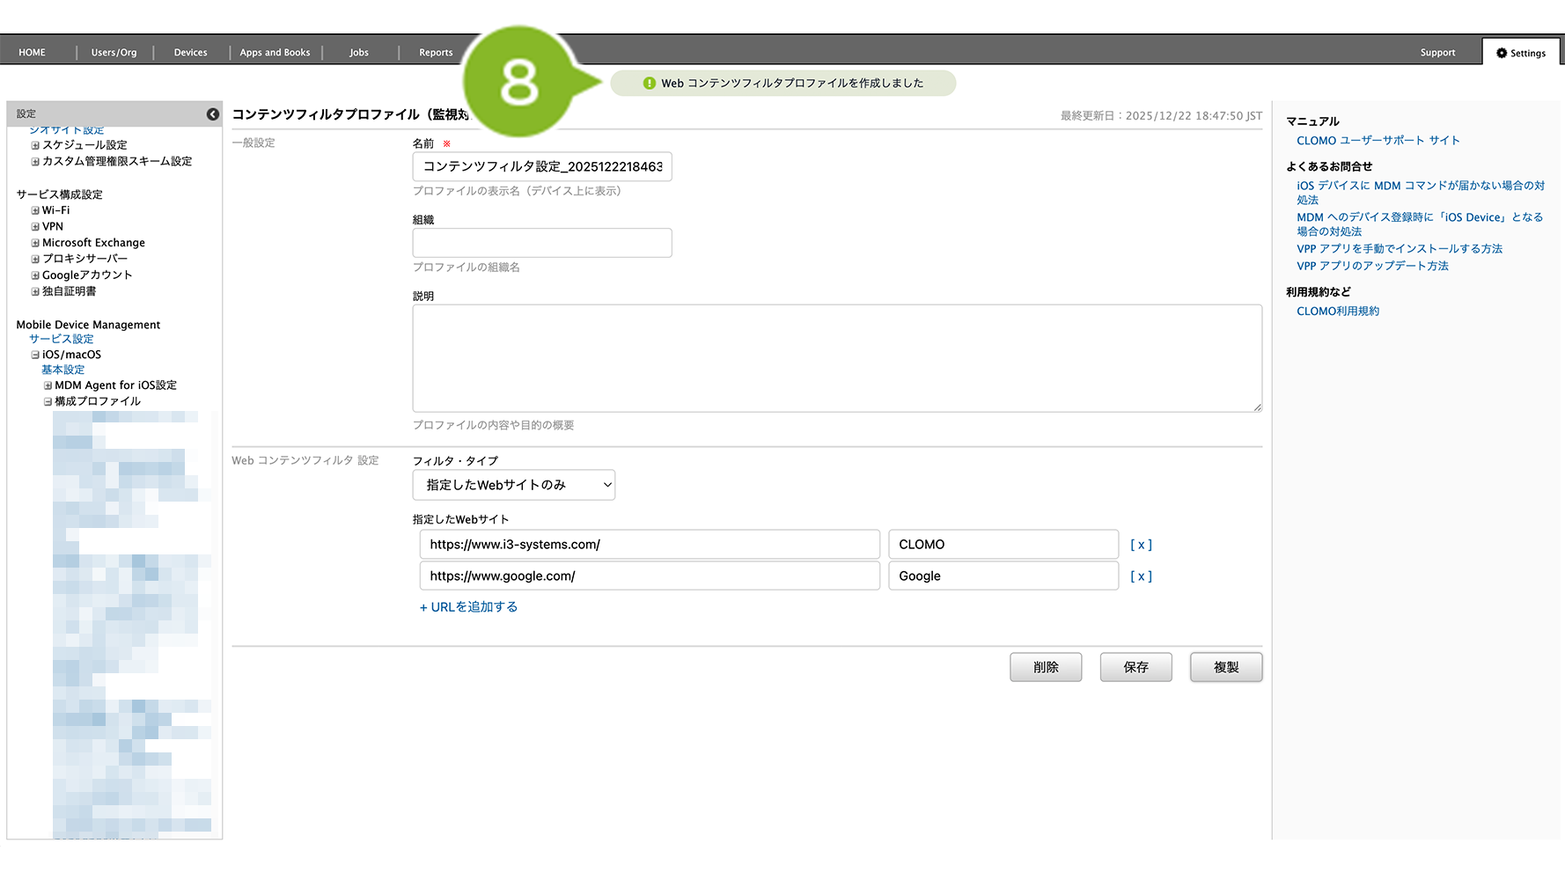Click the 複製 duplicate button
This screenshot has height=880, width=1565.
(1225, 667)
